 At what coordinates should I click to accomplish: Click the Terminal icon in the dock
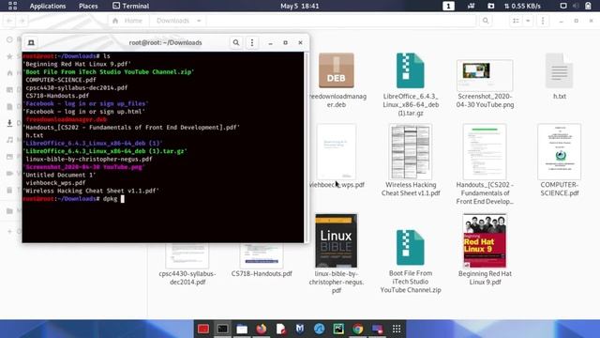pos(222,329)
